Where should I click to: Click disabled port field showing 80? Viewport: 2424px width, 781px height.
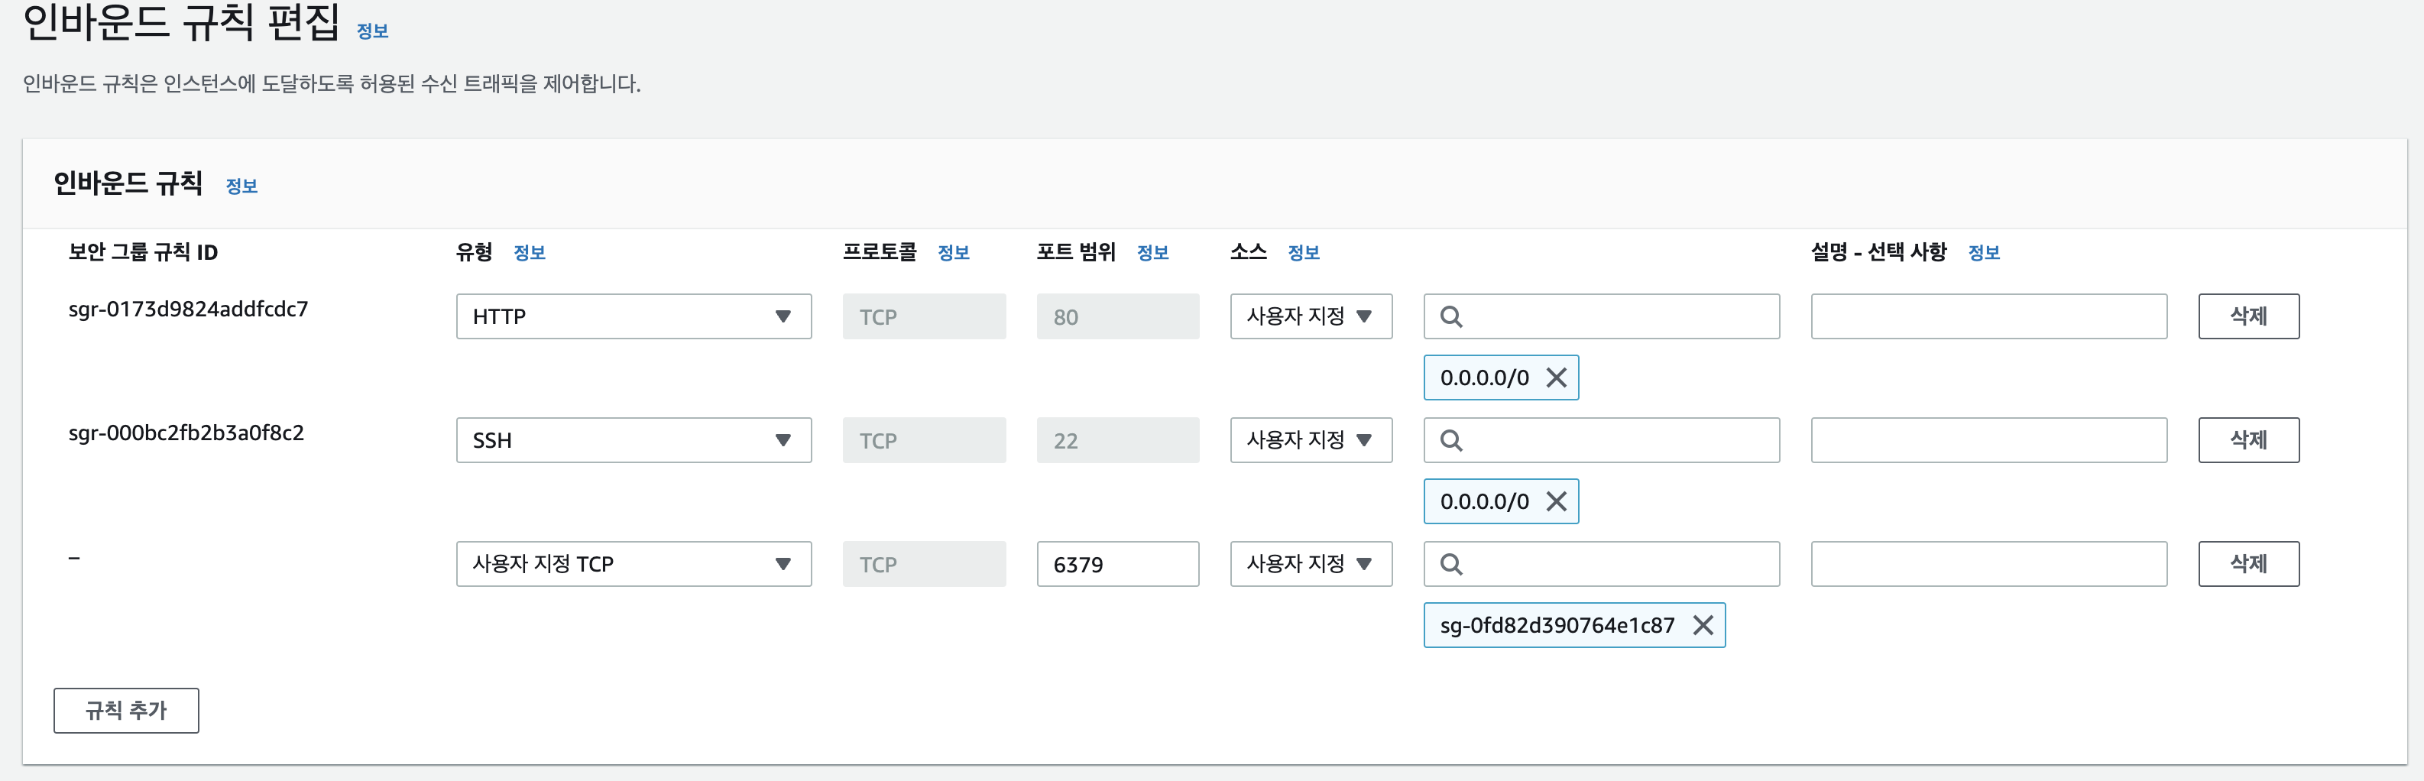pyautogui.click(x=1118, y=316)
